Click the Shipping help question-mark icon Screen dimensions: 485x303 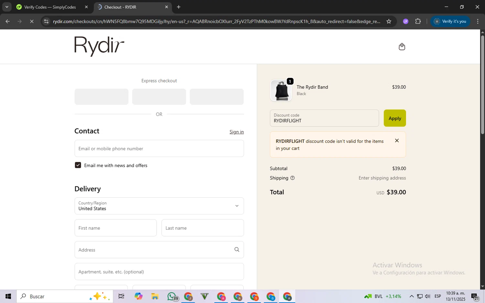[x=292, y=178]
